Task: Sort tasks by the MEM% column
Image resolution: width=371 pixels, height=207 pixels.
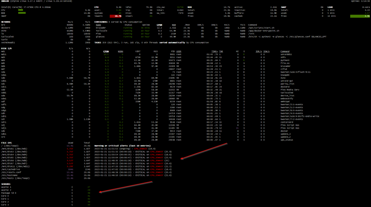Action: (x=121, y=51)
